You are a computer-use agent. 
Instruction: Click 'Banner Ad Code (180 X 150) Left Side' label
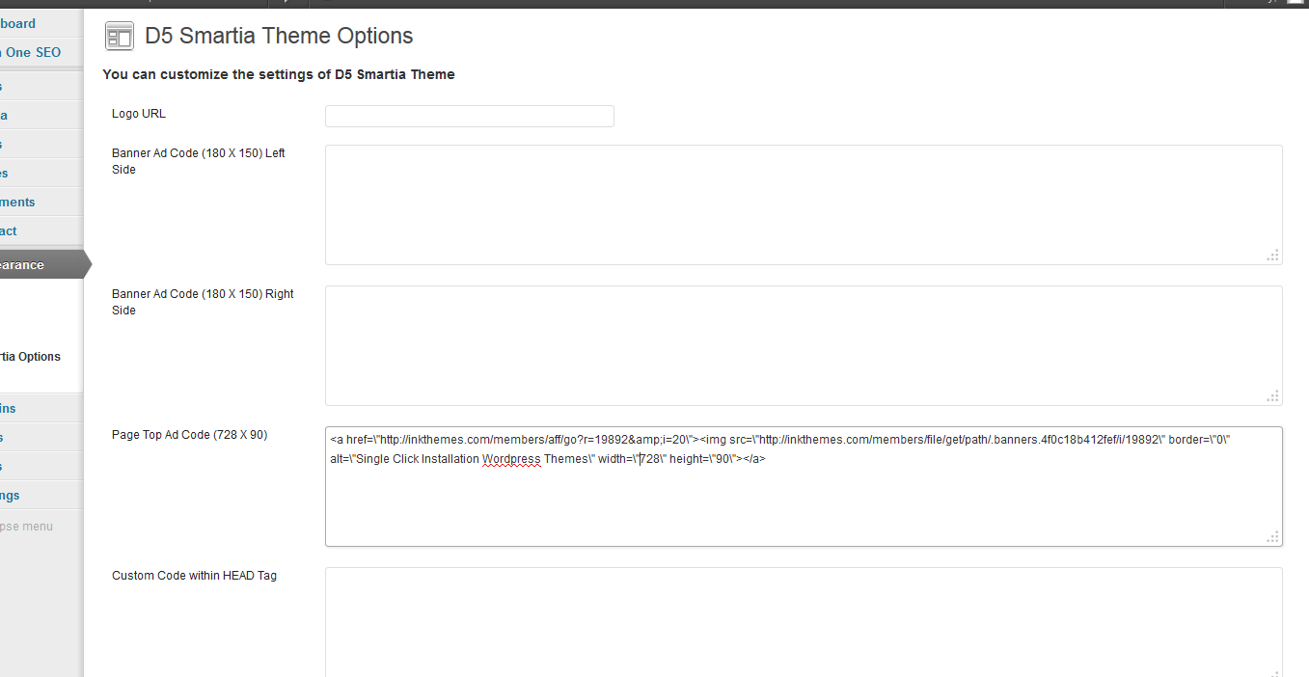coord(199,161)
